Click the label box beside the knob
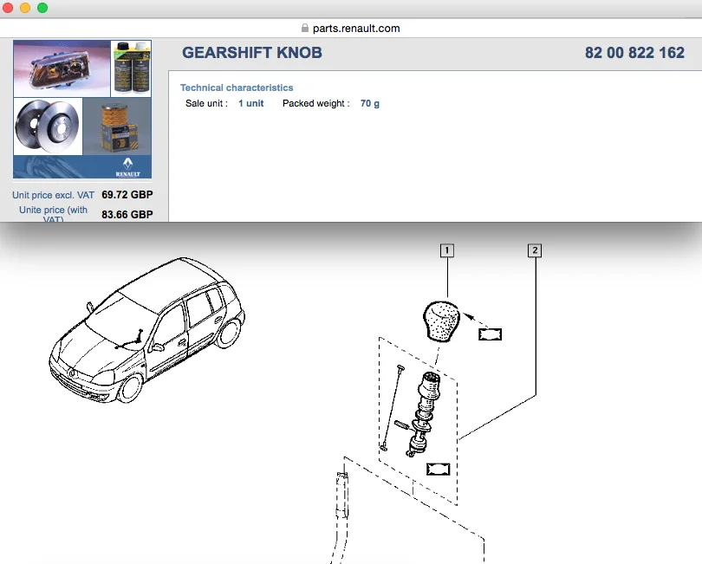Viewport: 702px width, 564px height. pyautogui.click(x=491, y=334)
